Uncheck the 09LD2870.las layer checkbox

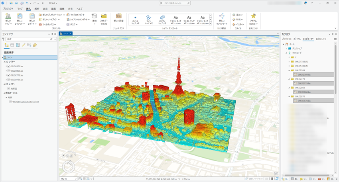click(x=9, y=66)
